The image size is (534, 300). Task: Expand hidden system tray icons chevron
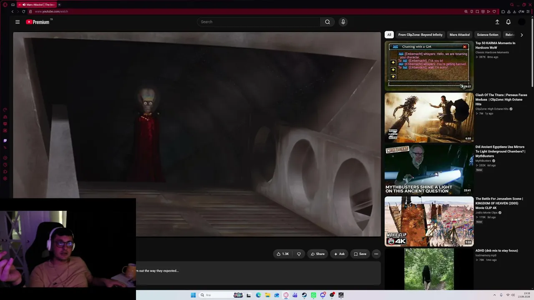click(494, 295)
